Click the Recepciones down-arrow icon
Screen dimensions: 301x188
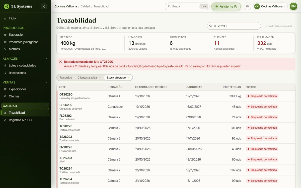tap(5, 73)
